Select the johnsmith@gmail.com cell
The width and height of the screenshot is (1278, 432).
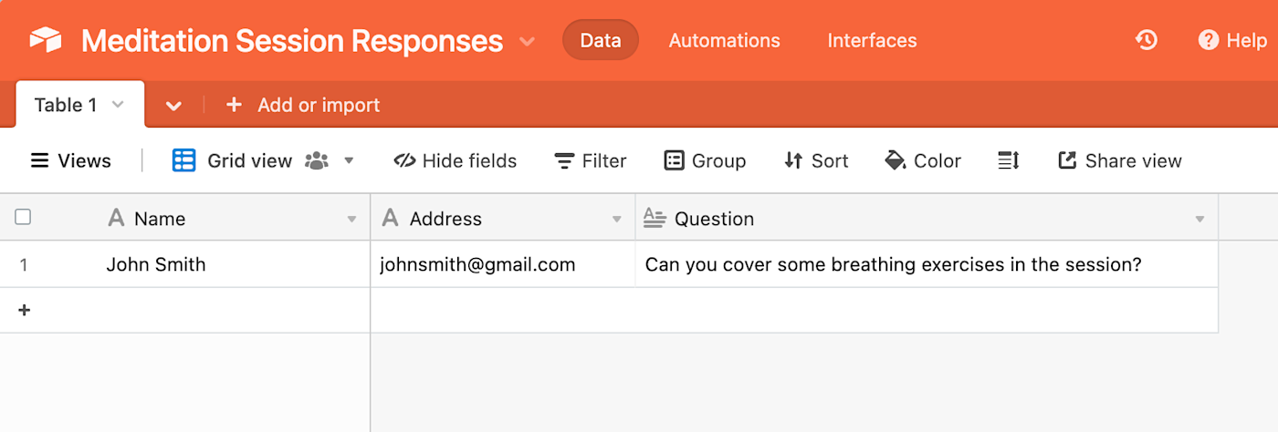point(503,264)
